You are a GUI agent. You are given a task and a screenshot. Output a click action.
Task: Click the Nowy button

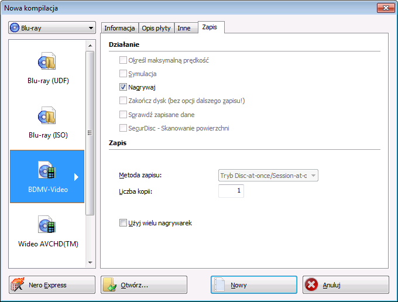click(x=254, y=285)
